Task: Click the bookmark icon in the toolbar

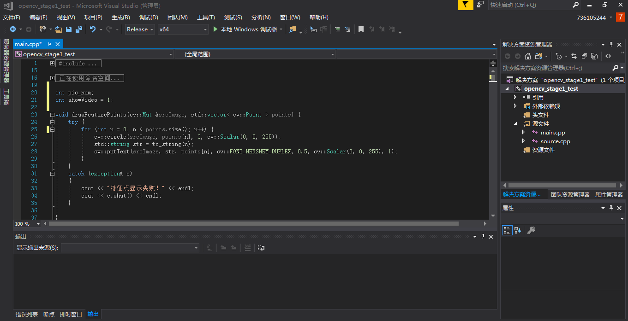Action: click(x=361, y=29)
